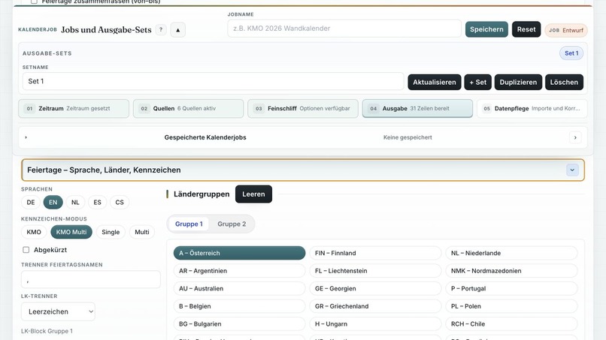Toggle country FIN – Finnland
This screenshot has height=340, width=606.
(375, 253)
